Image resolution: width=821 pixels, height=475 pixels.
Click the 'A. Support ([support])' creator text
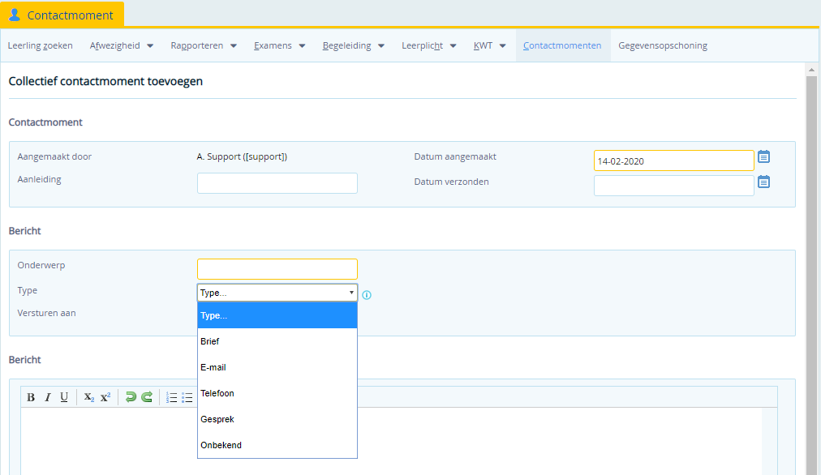(x=242, y=156)
